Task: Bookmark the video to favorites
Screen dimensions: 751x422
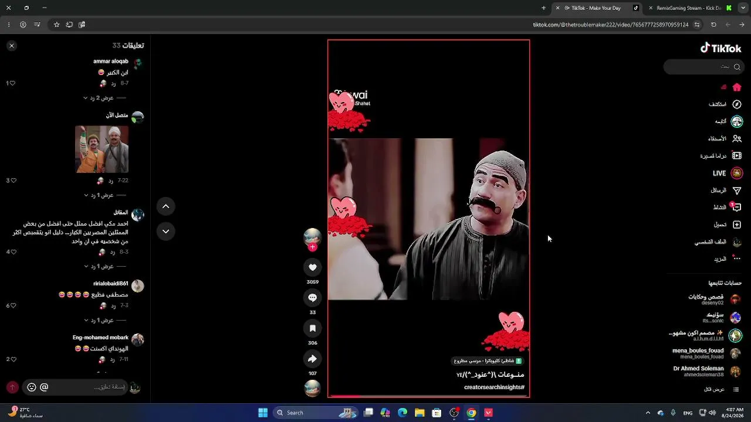Action: [313, 328]
